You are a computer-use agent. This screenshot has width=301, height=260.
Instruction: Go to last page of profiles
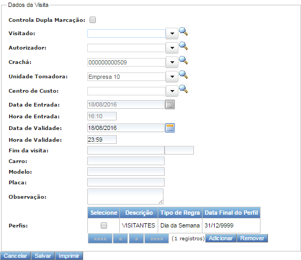(157, 239)
